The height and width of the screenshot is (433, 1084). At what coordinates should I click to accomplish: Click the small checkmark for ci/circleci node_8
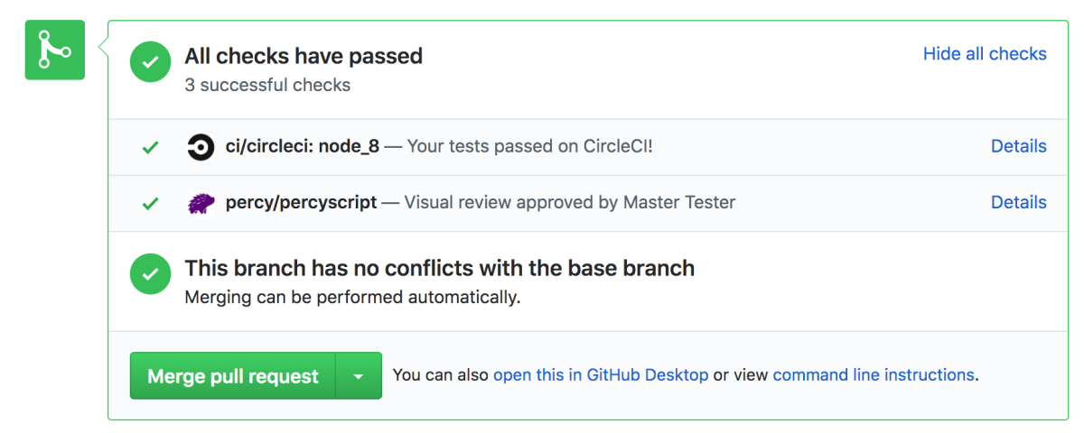click(x=151, y=147)
